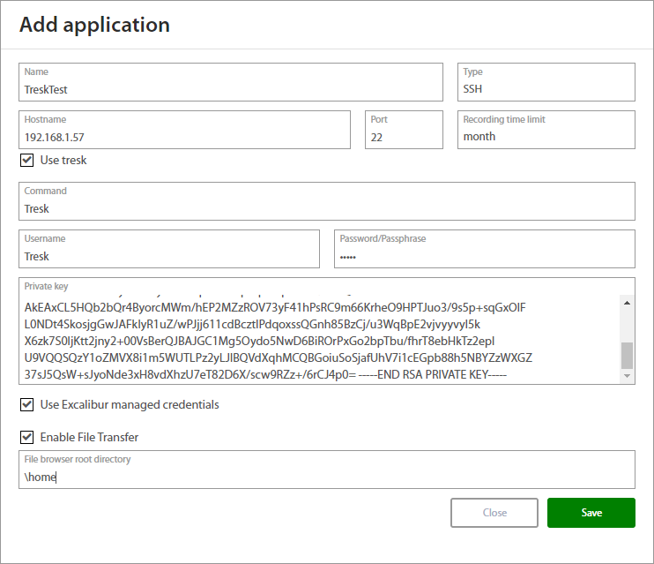654x564 pixels.
Task: Click the Private key scrollbar thumb
Action: tap(628, 355)
